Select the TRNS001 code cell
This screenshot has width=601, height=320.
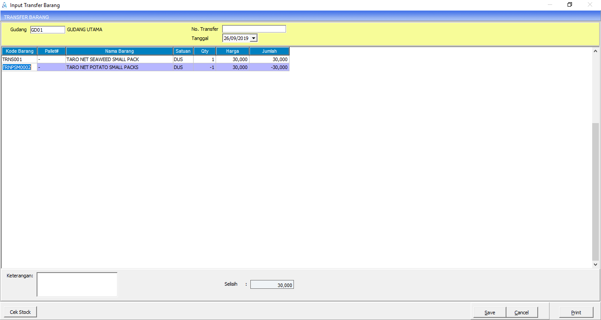(19, 59)
